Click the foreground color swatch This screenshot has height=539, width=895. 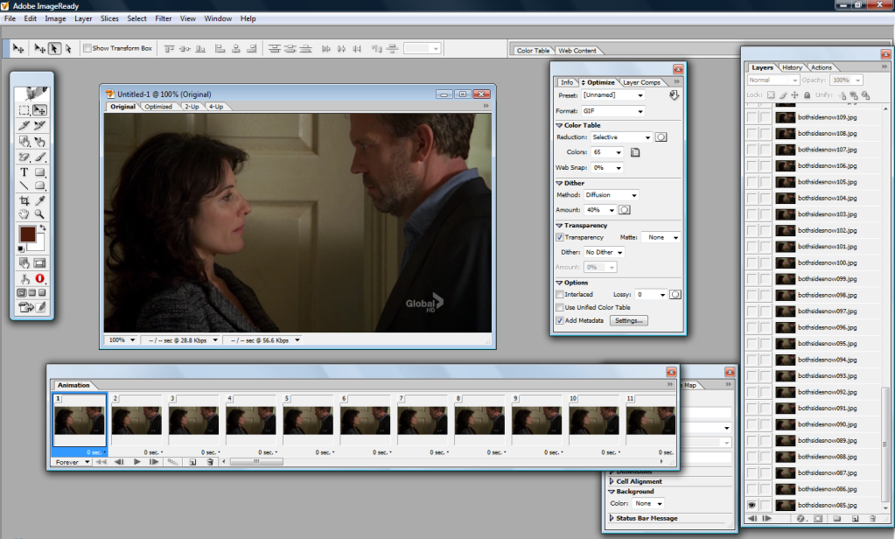27,234
